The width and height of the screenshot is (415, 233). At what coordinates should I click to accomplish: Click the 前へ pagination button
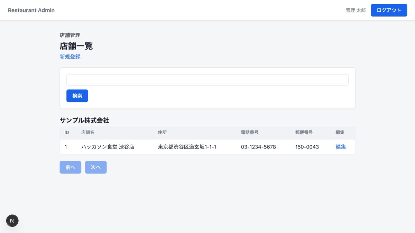pyautogui.click(x=71, y=167)
